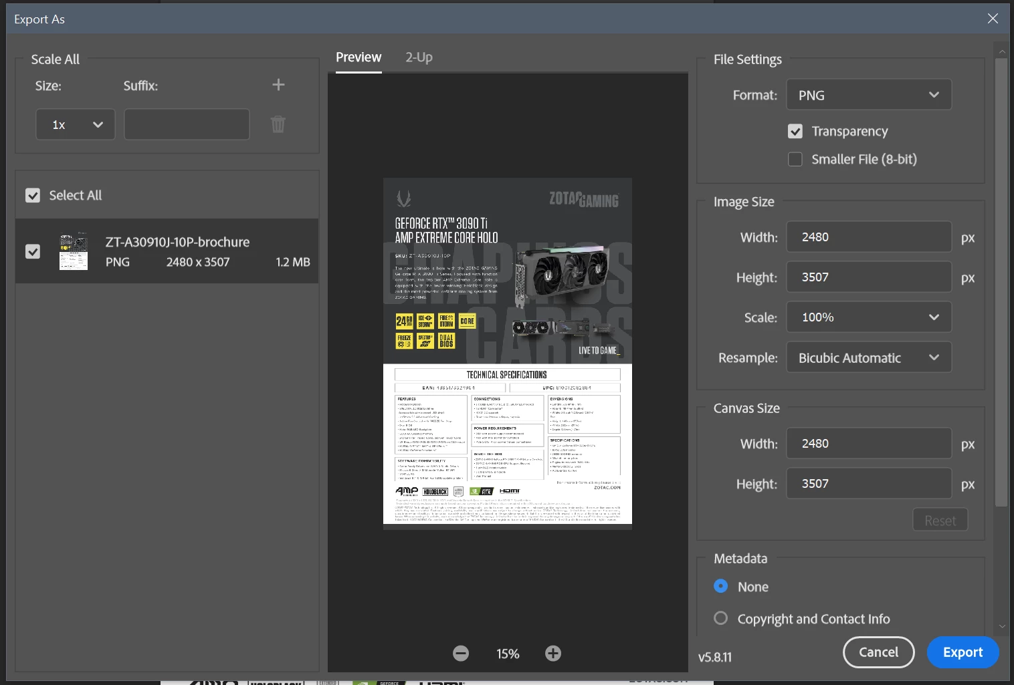Click the Canvas Size Height field
The image size is (1014, 685).
[x=869, y=484]
